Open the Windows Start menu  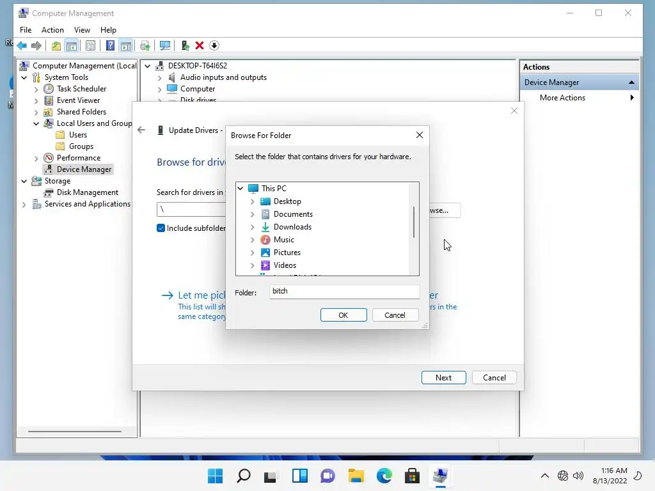215,476
